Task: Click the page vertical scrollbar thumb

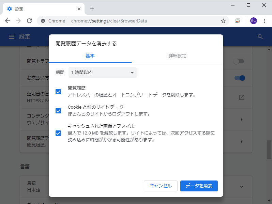Action: pyautogui.click(x=269, y=150)
